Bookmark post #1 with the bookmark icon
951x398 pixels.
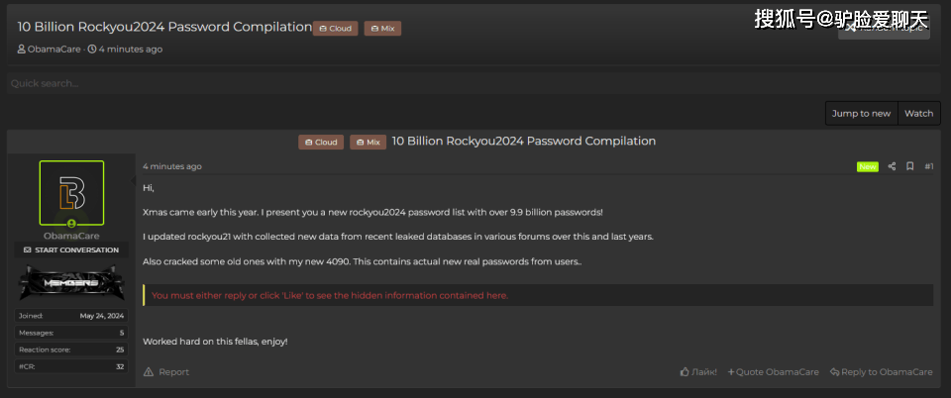click(x=909, y=166)
